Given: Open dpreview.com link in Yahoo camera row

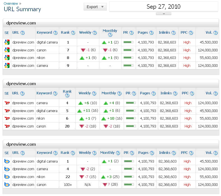Looking at the screenshot, I should pos(23,103).
